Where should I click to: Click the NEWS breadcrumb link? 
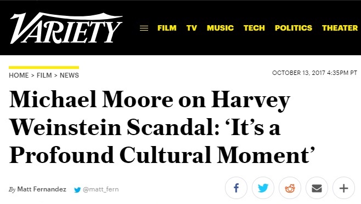tap(69, 75)
